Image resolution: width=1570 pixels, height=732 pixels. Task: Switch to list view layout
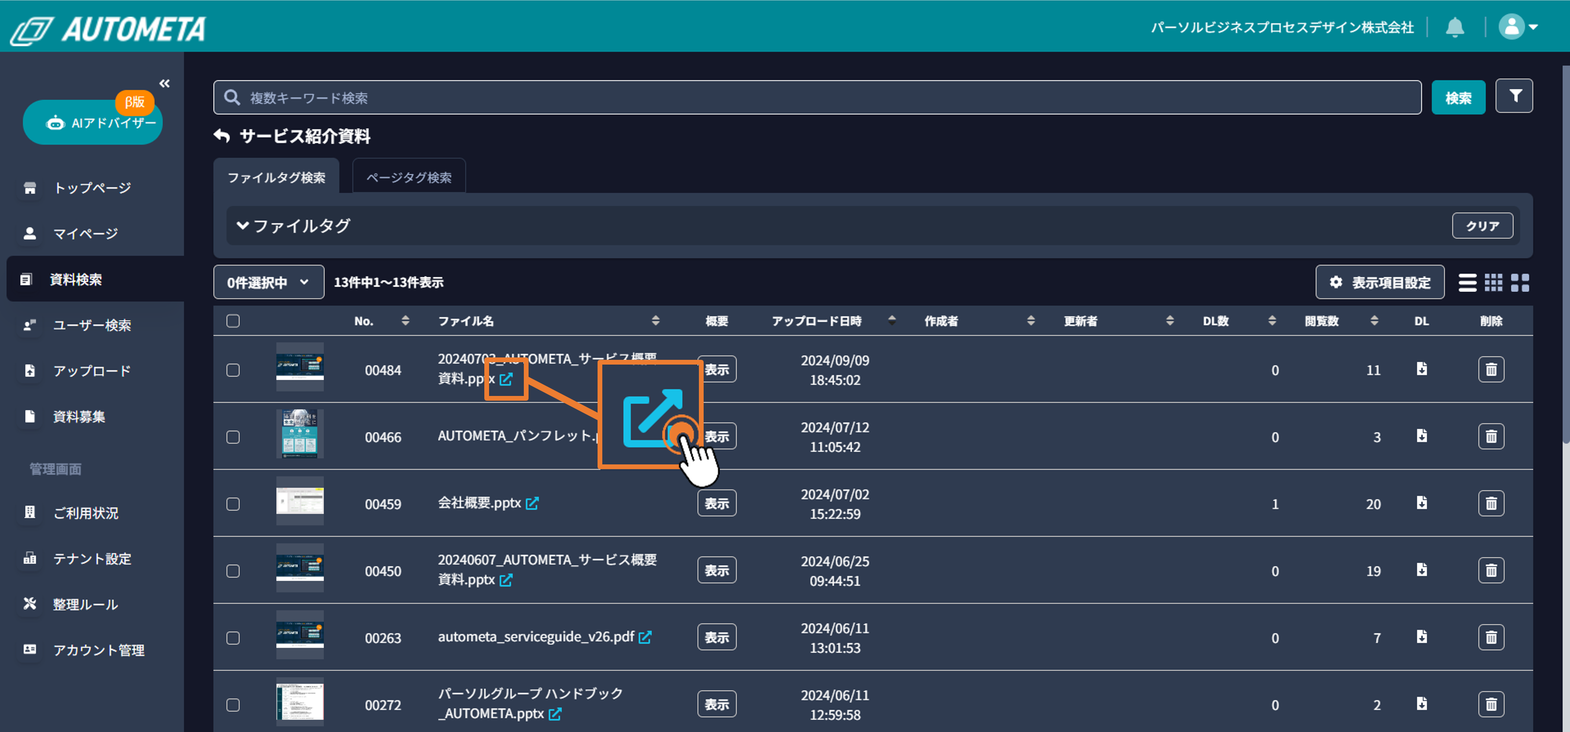coord(1467,282)
